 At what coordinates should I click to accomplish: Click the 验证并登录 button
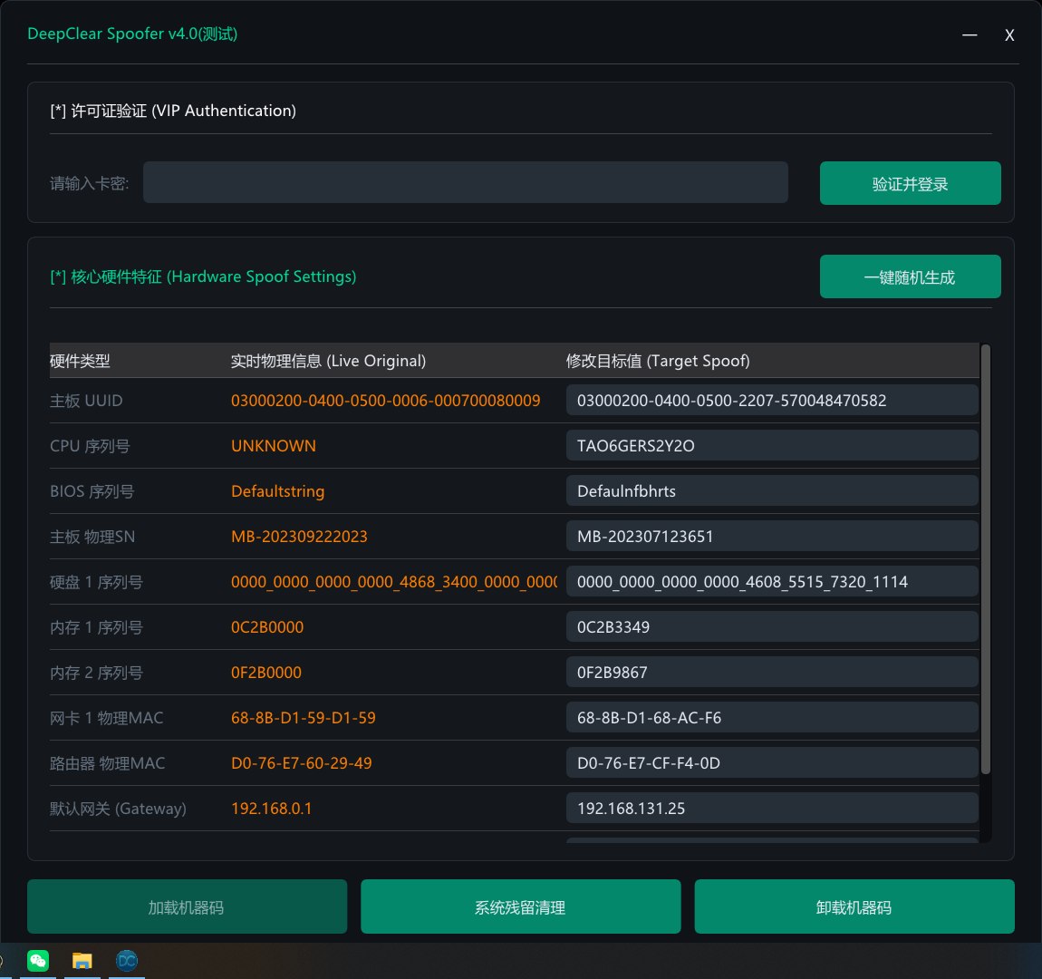click(910, 183)
